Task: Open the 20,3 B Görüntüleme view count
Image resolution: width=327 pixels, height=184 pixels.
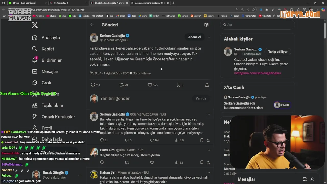Action: click(x=137, y=73)
